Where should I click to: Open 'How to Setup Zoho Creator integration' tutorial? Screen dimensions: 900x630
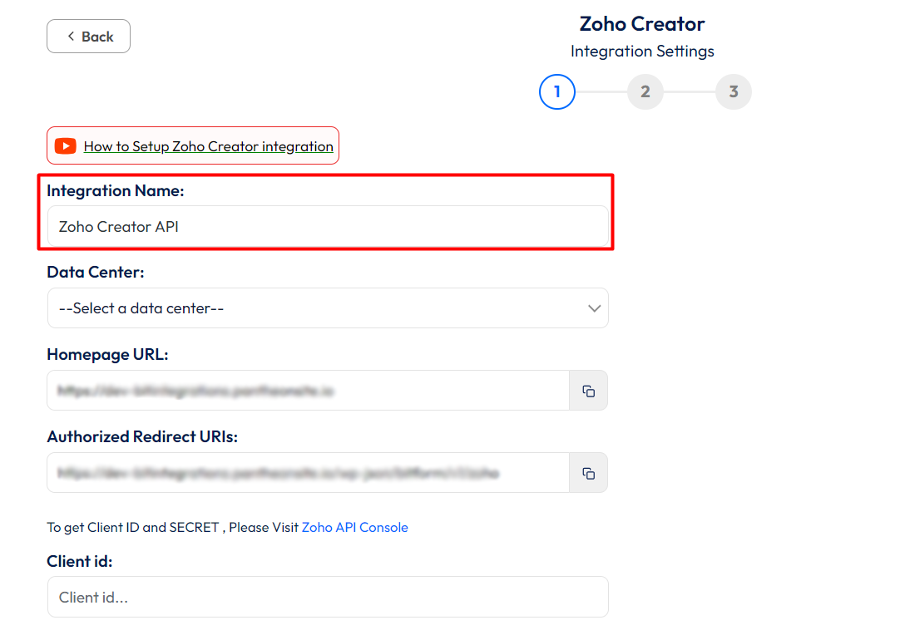point(208,145)
